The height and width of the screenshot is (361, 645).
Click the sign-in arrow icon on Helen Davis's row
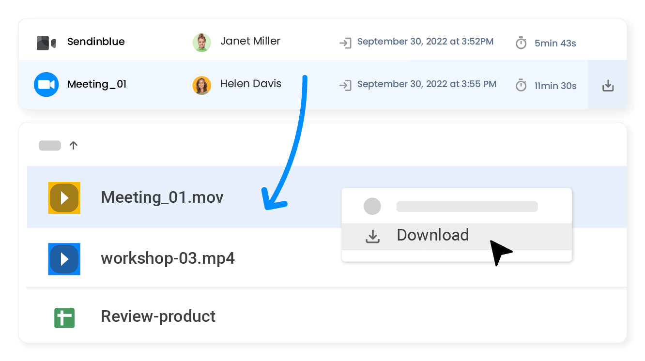pos(345,84)
